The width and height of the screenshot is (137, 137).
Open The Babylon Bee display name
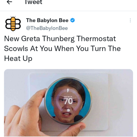coord(47,20)
